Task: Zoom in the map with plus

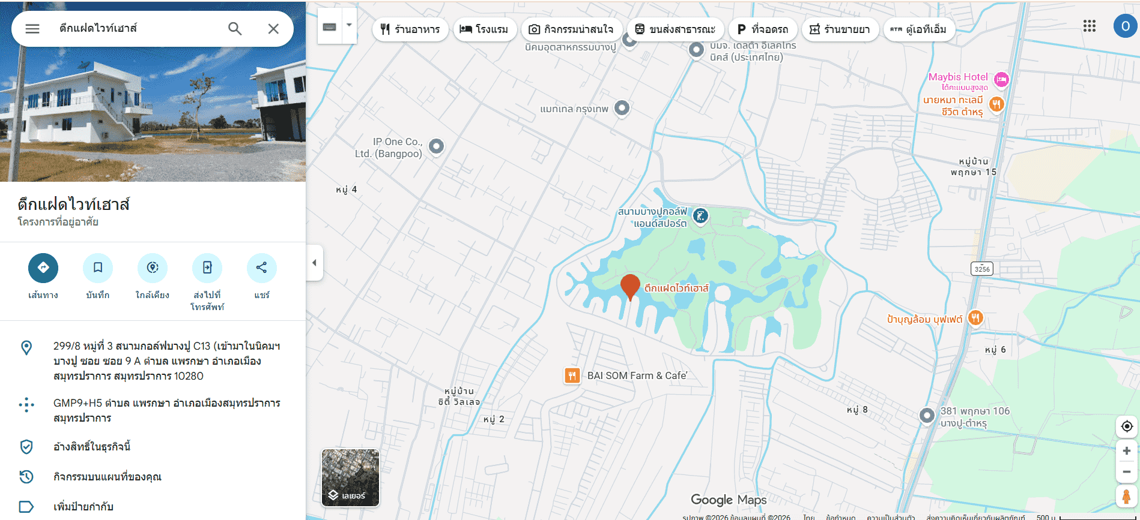Action: pyautogui.click(x=1127, y=450)
